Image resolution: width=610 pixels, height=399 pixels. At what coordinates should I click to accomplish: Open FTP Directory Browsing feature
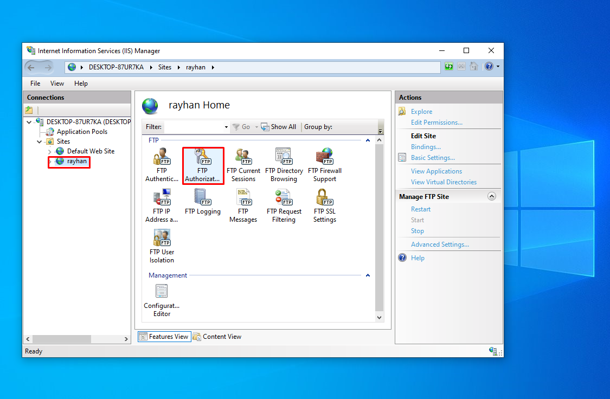[284, 165]
